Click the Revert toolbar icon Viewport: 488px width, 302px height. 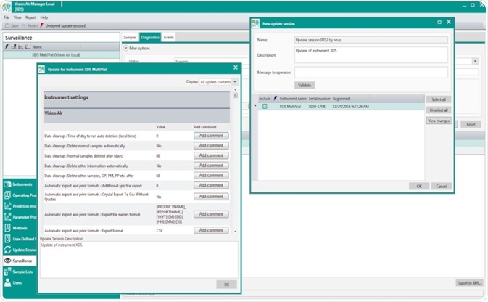[x=24, y=25]
